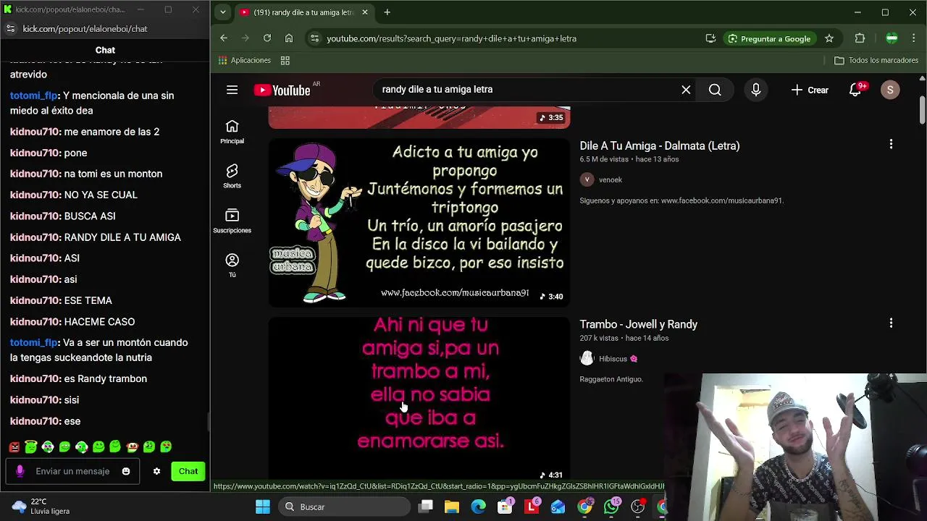The image size is (927, 521).
Task: Open YouTube notifications bell
Action: pos(855,90)
